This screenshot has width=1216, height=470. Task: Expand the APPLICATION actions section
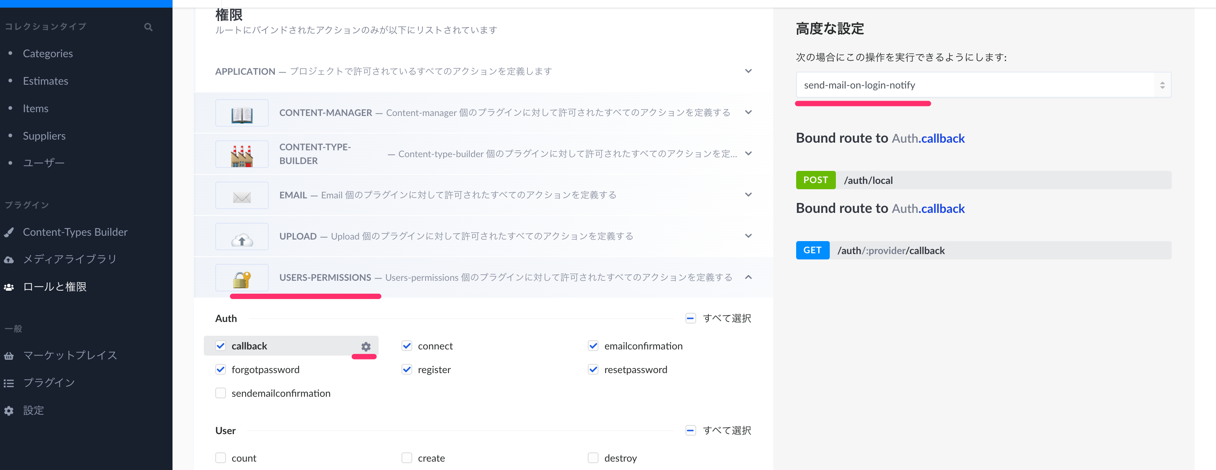coord(748,71)
